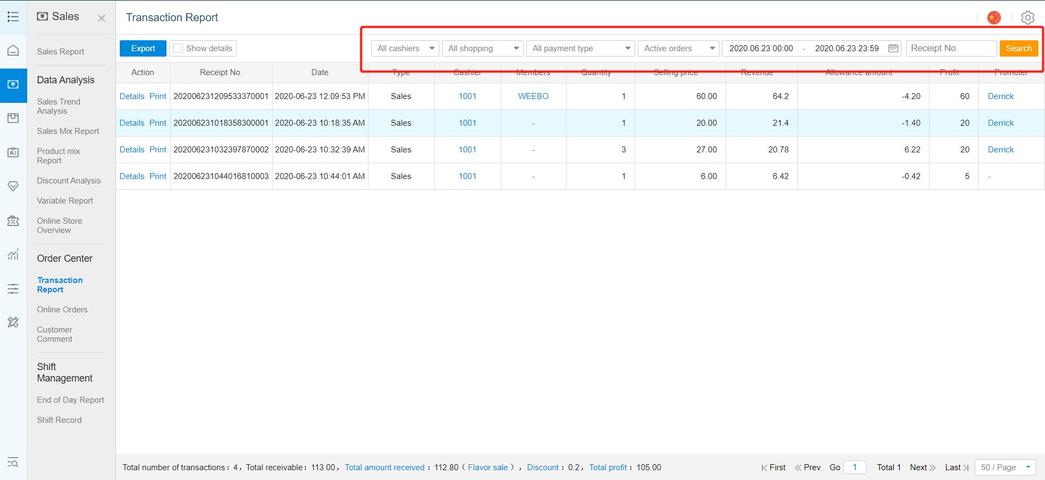
Task: Expand the All payment type dropdown
Action: (580, 48)
